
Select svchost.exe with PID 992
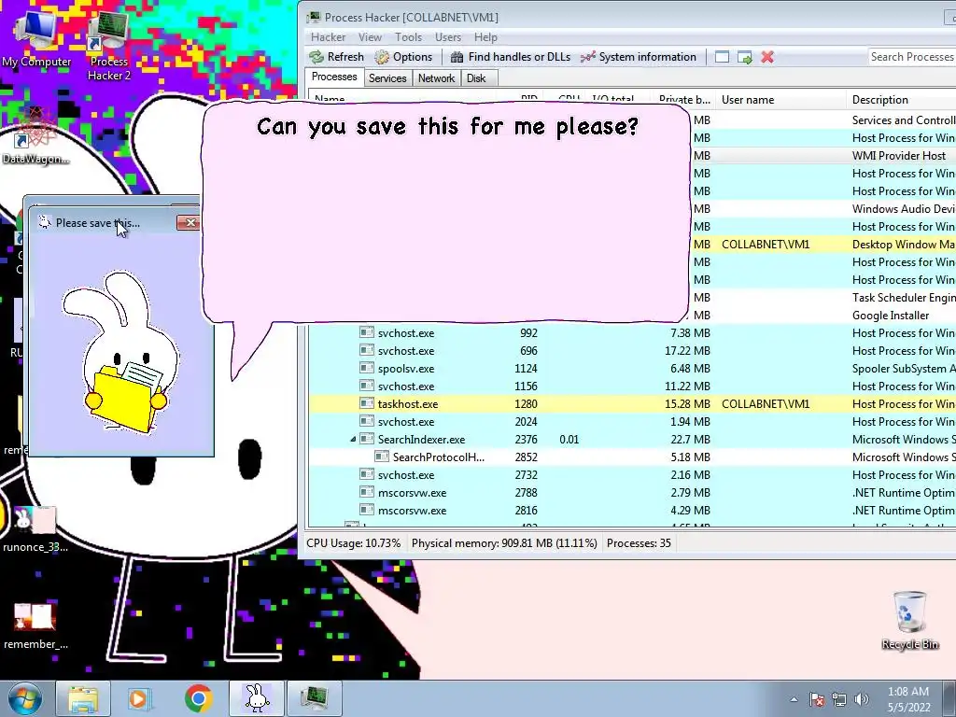(x=632, y=333)
